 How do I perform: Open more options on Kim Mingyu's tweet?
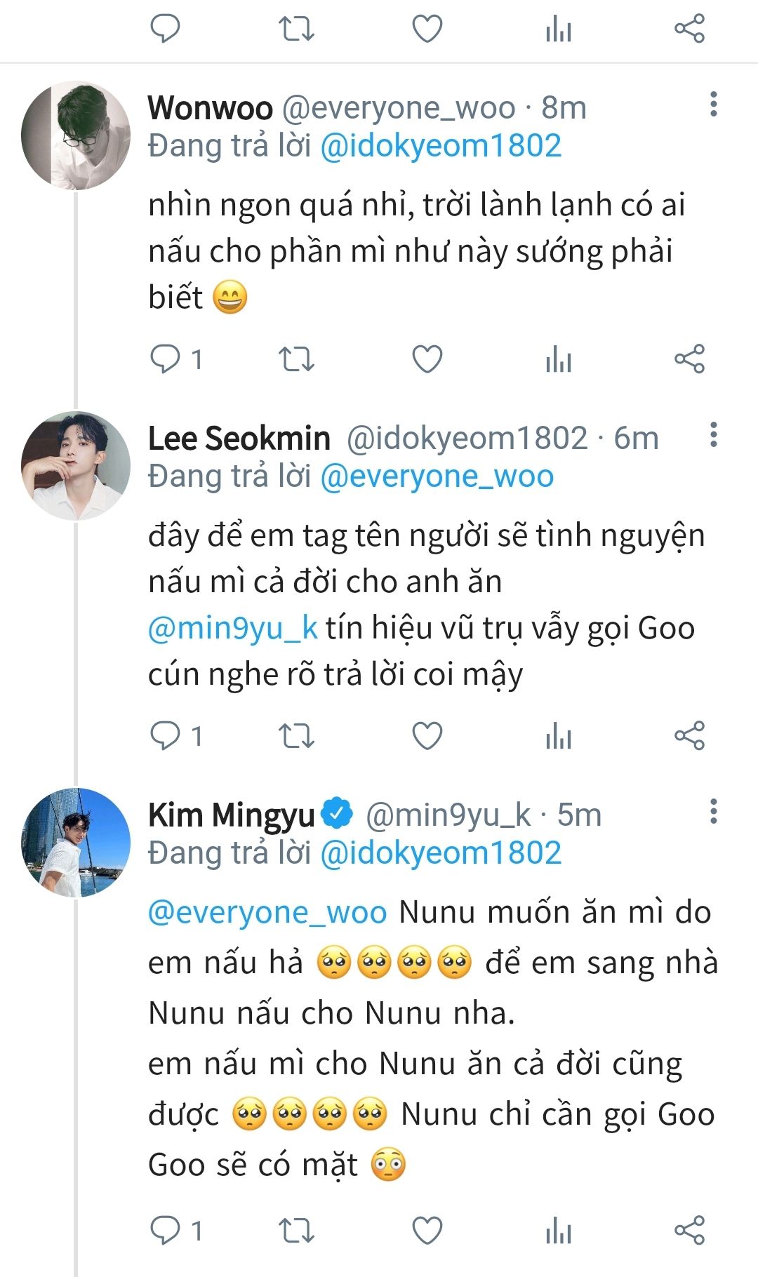click(713, 812)
